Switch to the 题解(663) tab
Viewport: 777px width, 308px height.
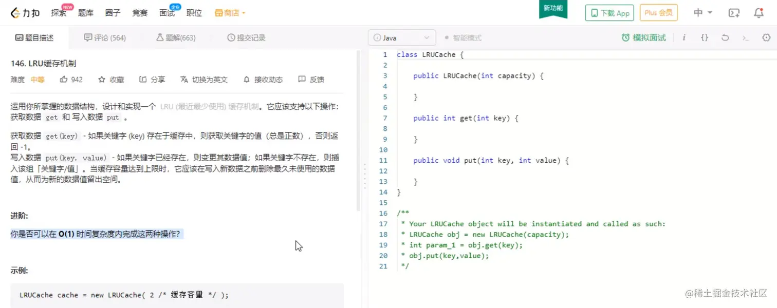pos(176,37)
